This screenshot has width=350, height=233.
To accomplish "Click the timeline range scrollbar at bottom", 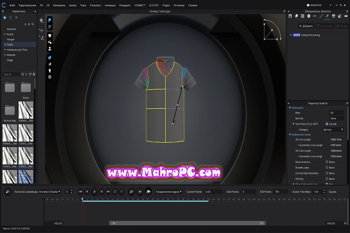I will (187, 223).
